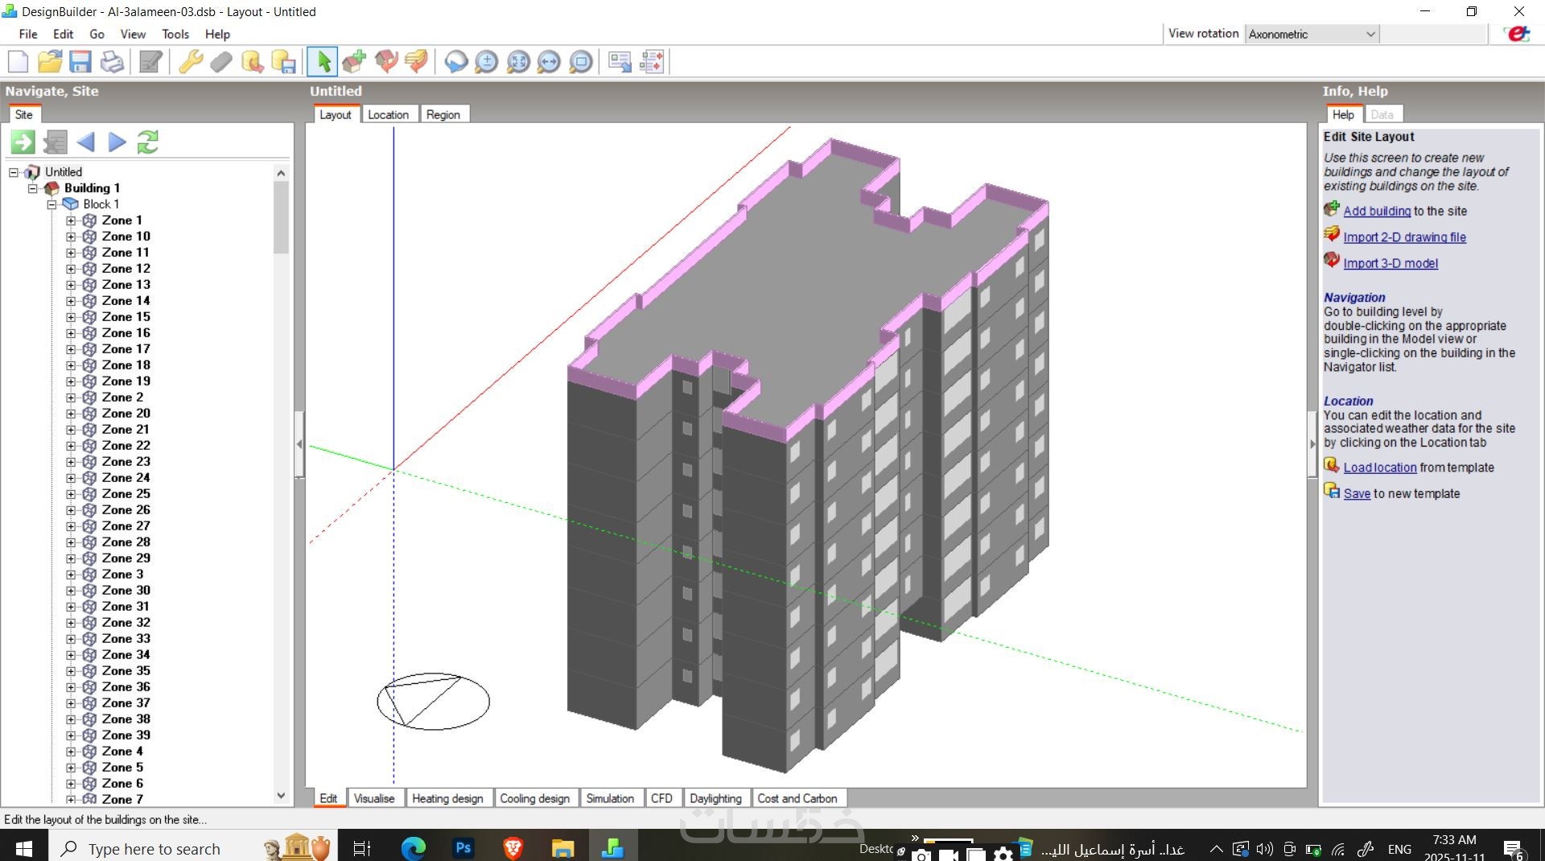The image size is (1545, 861).
Task: Click the Save floppy disk icon
Action: (x=80, y=62)
